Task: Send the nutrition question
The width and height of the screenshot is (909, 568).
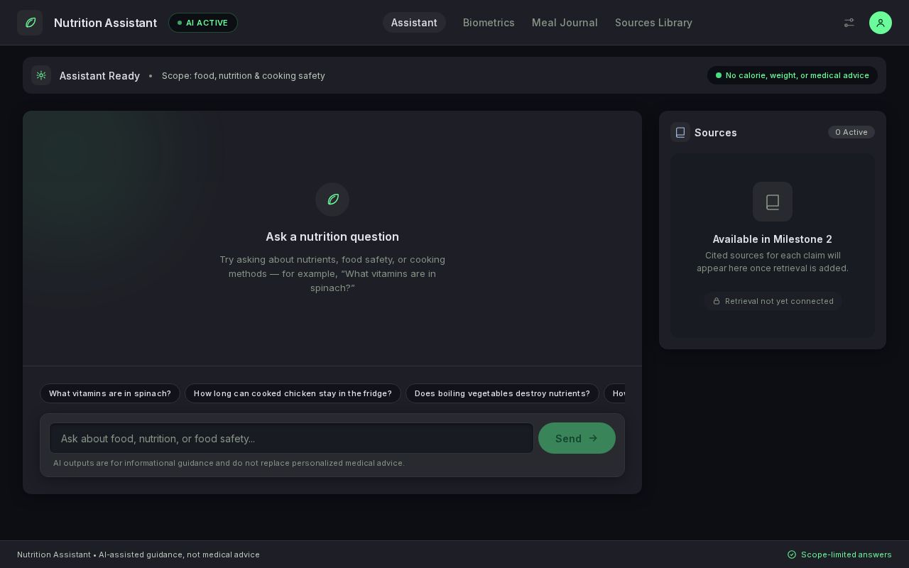Action: click(577, 438)
